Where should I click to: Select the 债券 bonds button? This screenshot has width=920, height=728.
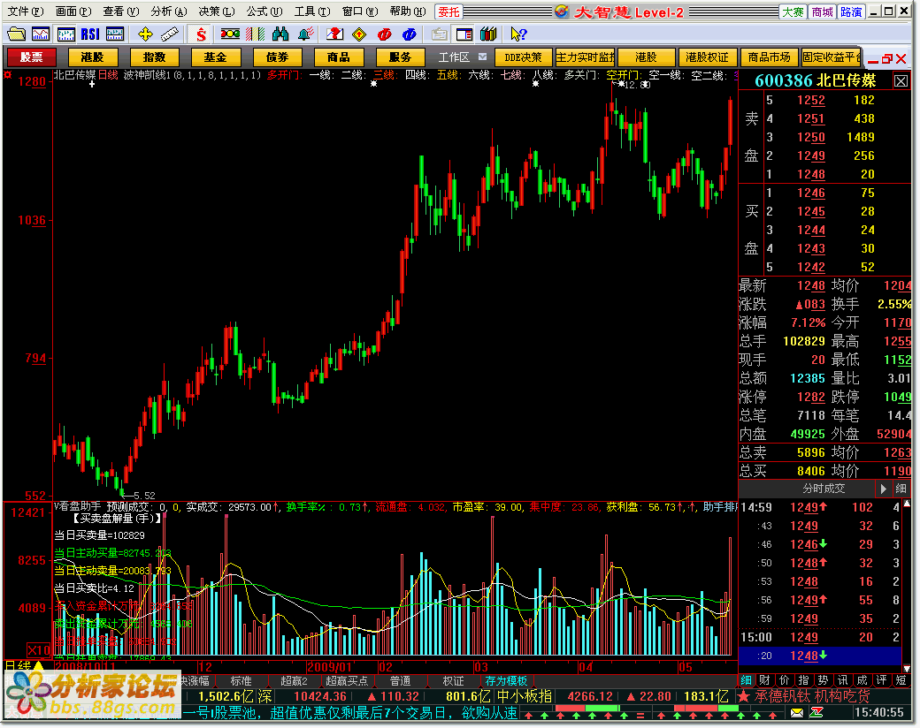(278, 57)
